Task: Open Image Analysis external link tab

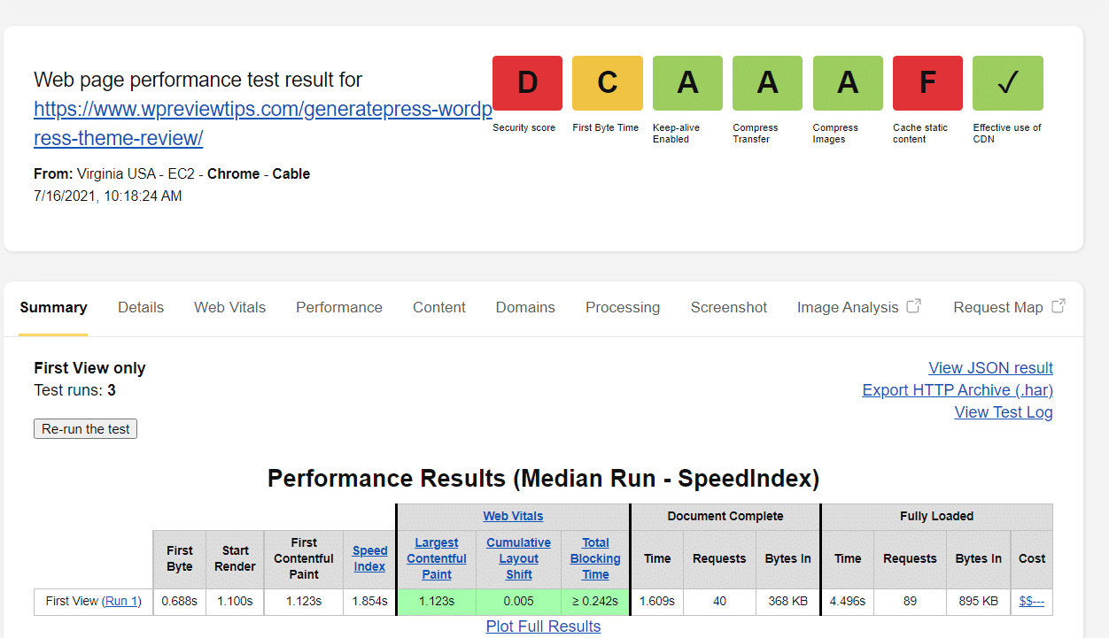Action: [858, 307]
